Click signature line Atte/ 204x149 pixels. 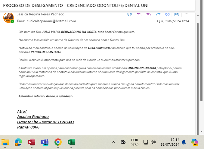point(22,111)
